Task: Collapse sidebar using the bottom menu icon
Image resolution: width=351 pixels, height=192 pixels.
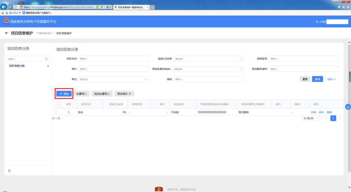Action: pyautogui.click(x=9, y=171)
